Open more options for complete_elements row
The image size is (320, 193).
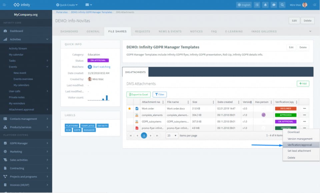[x=304, y=115]
